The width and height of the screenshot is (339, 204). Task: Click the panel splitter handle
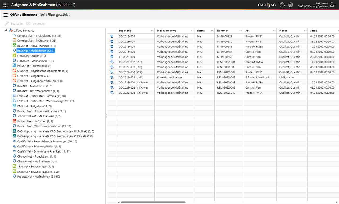point(106,116)
